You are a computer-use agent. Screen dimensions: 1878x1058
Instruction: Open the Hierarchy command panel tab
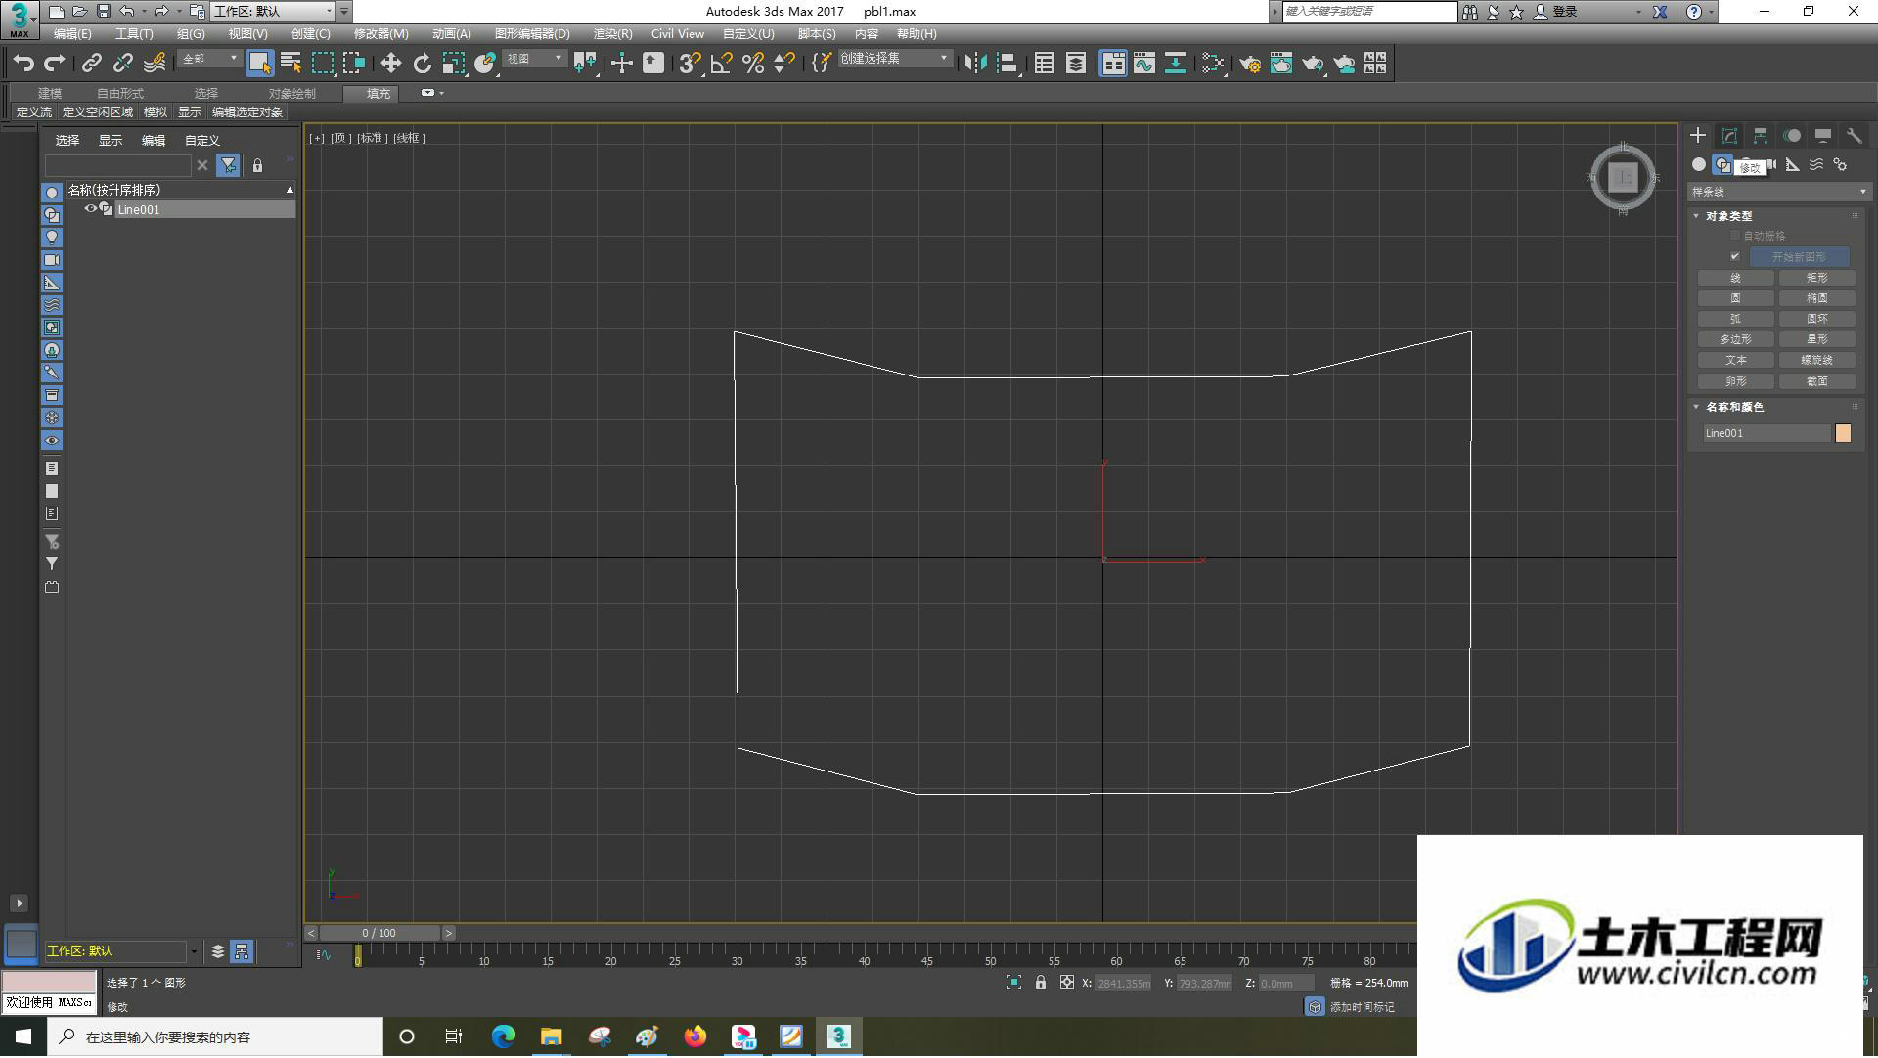(1761, 136)
